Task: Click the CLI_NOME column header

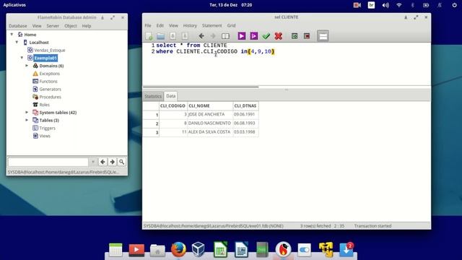Action: (210, 106)
